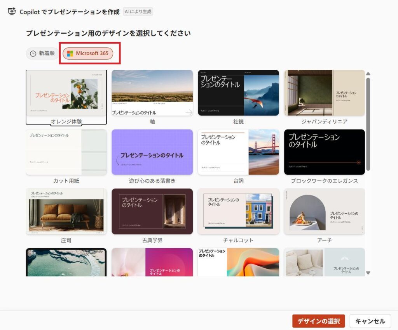The image size is (398, 330).
Task: Select the purple 遊び心のある落書き design
Action: (x=152, y=152)
